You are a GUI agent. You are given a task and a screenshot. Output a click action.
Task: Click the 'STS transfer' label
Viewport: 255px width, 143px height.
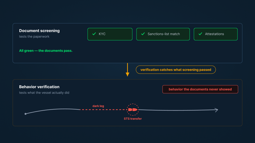[x=133, y=119]
